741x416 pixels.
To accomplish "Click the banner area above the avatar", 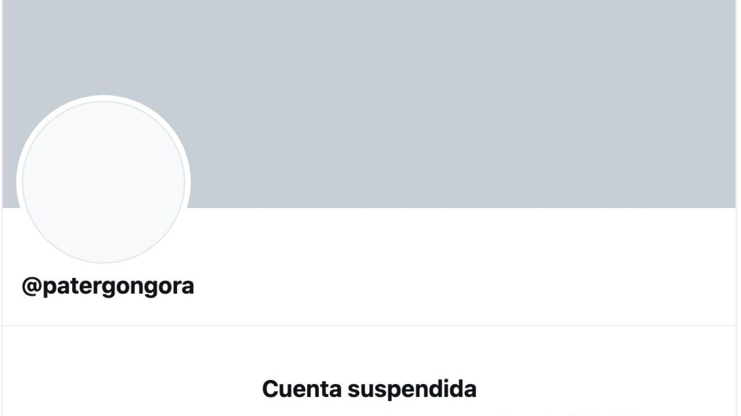I will pyautogui.click(x=103, y=46).
